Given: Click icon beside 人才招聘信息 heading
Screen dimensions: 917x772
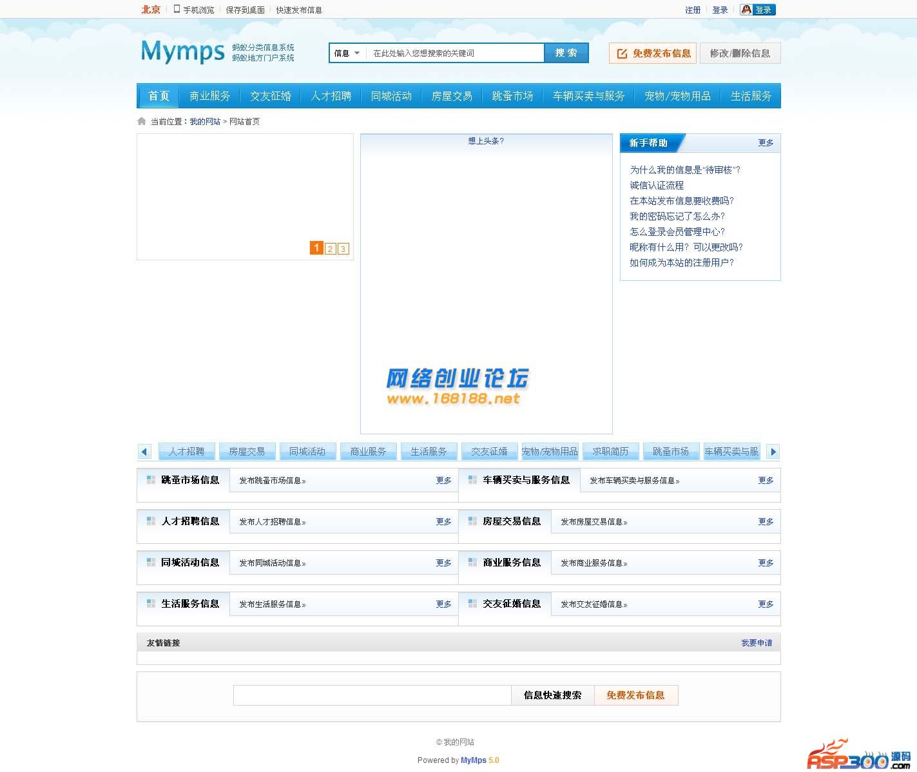Looking at the screenshot, I should (151, 521).
